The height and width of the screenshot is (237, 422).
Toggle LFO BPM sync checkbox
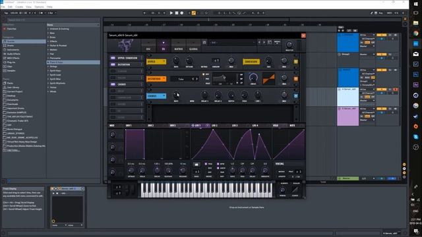click(218, 164)
